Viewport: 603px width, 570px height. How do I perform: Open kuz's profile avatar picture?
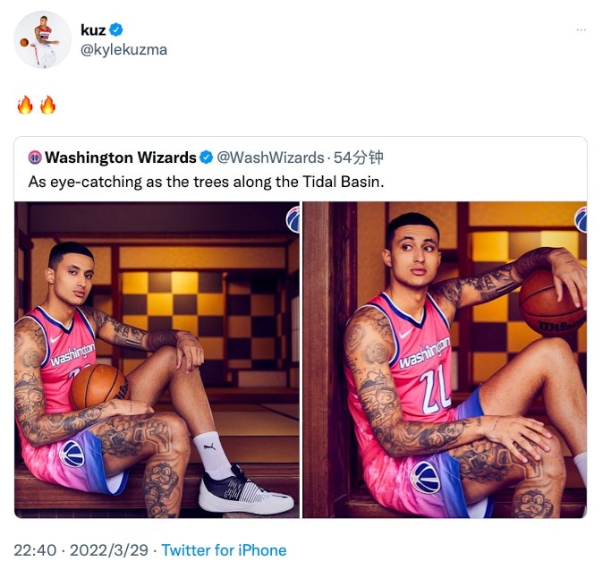pyautogui.click(x=42, y=39)
